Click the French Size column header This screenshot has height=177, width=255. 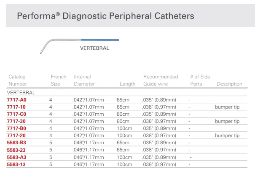(x=59, y=80)
